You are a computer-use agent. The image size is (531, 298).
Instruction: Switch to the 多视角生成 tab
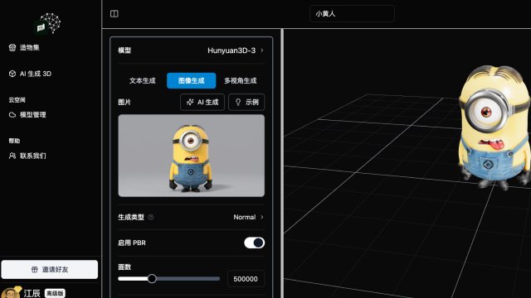pos(240,81)
